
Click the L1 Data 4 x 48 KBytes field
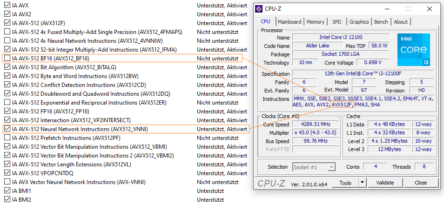(390, 125)
